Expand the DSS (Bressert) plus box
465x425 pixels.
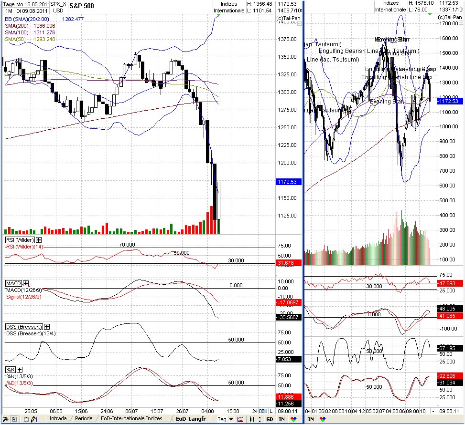tap(47, 327)
